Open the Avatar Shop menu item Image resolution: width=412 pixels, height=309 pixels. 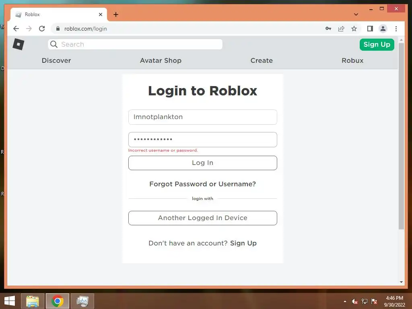pos(161,60)
